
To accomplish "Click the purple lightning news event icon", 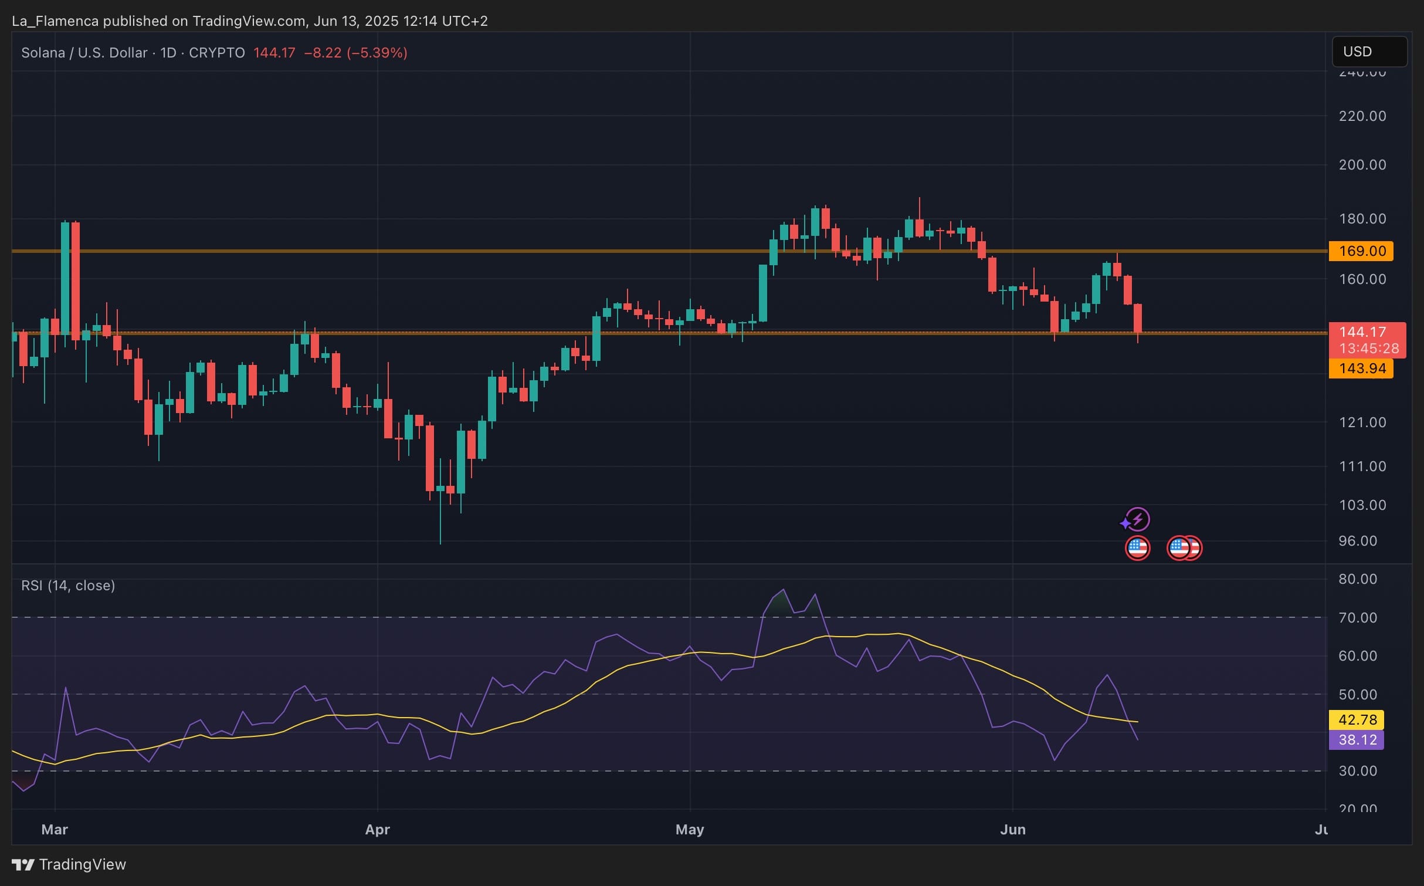I will (1137, 519).
